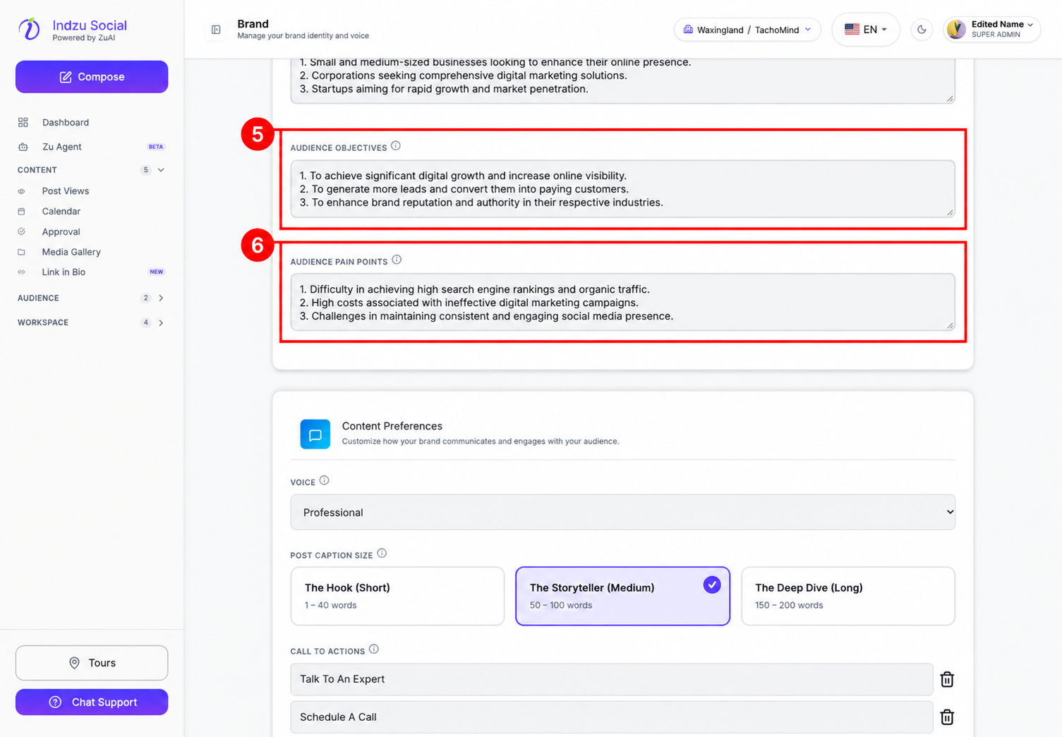Image resolution: width=1062 pixels, height=737 pixels.
Task: Click the Zu Agent robot icon
Action: [23, 147]
